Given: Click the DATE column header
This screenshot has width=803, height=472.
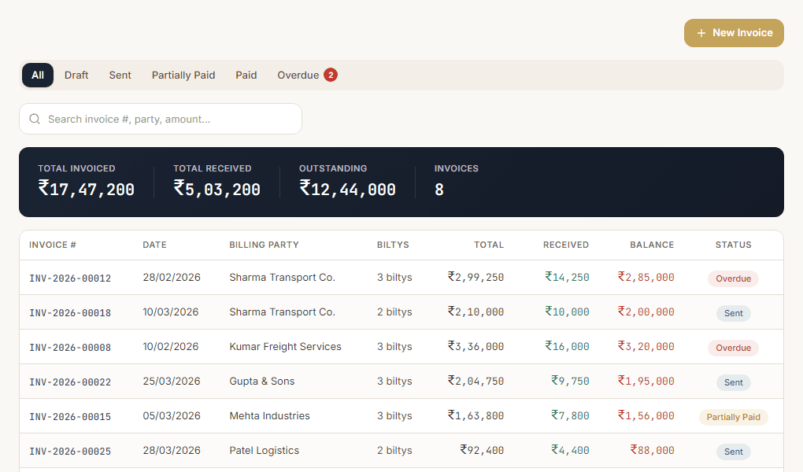Looking at the screenshot, I should coord(154,245).
